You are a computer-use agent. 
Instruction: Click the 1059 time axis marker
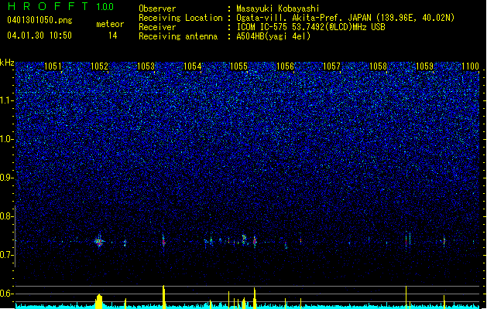(x=424, y=66)
